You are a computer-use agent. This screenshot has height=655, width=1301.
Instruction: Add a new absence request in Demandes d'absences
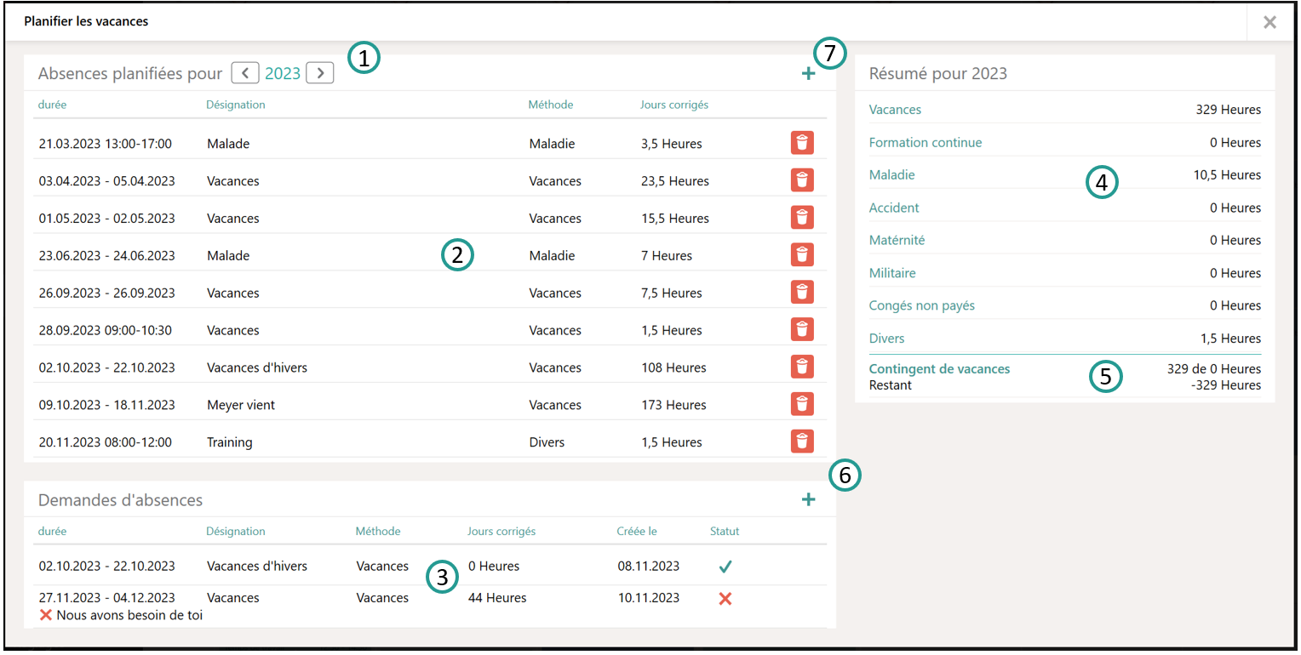point(808,500)
